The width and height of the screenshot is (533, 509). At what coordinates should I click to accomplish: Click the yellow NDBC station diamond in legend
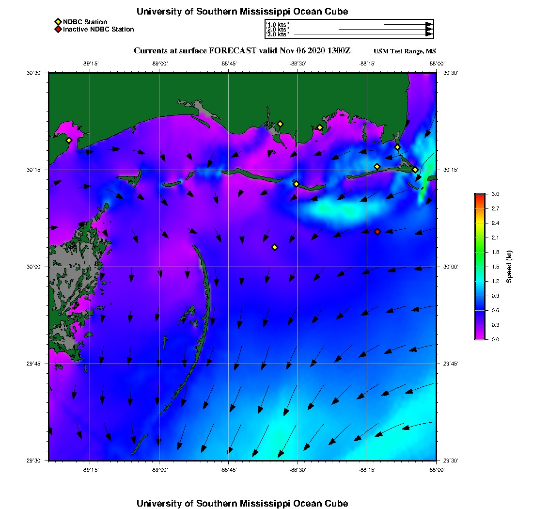coord(58,22)
